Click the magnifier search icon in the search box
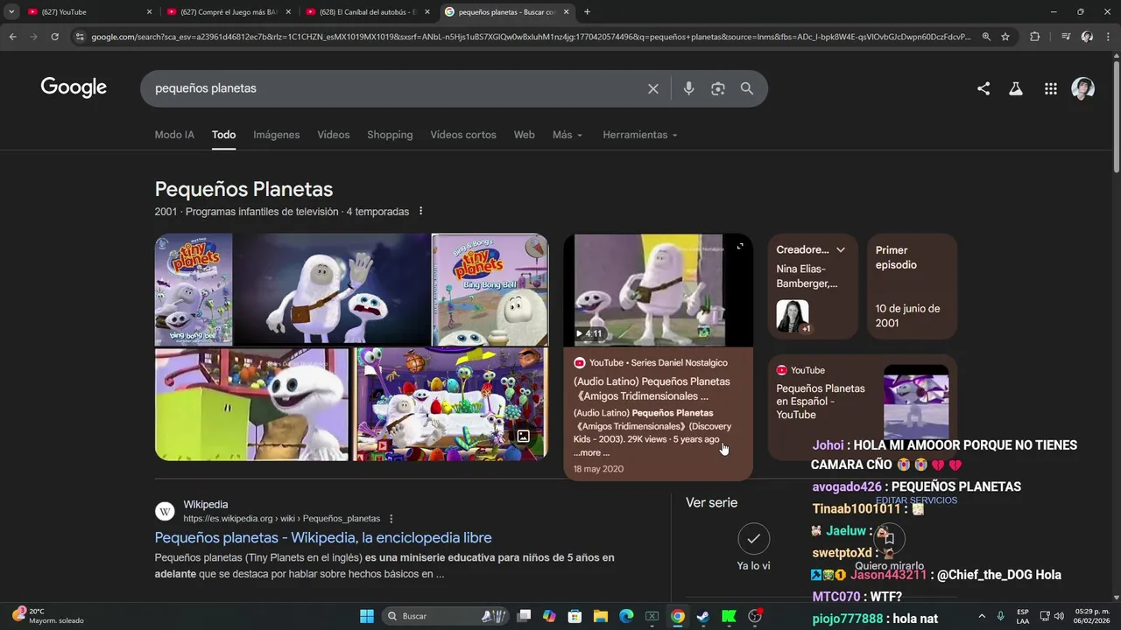The height and width of the screenshot is (630, 1121). point(747,88)
